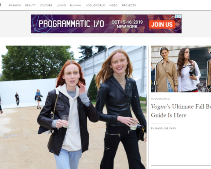Click the Oct 15-16, 2019 New York ad text
The image size is (211, 169).
127,24
